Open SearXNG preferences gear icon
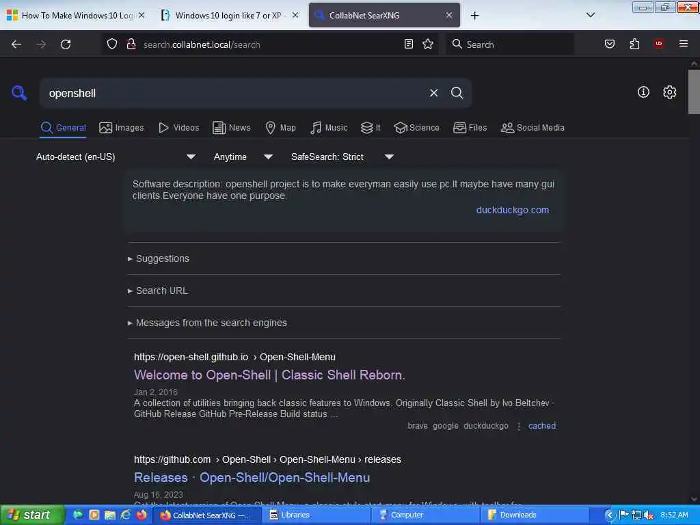The width and height of the screenshot is (700, 525). 669,92
